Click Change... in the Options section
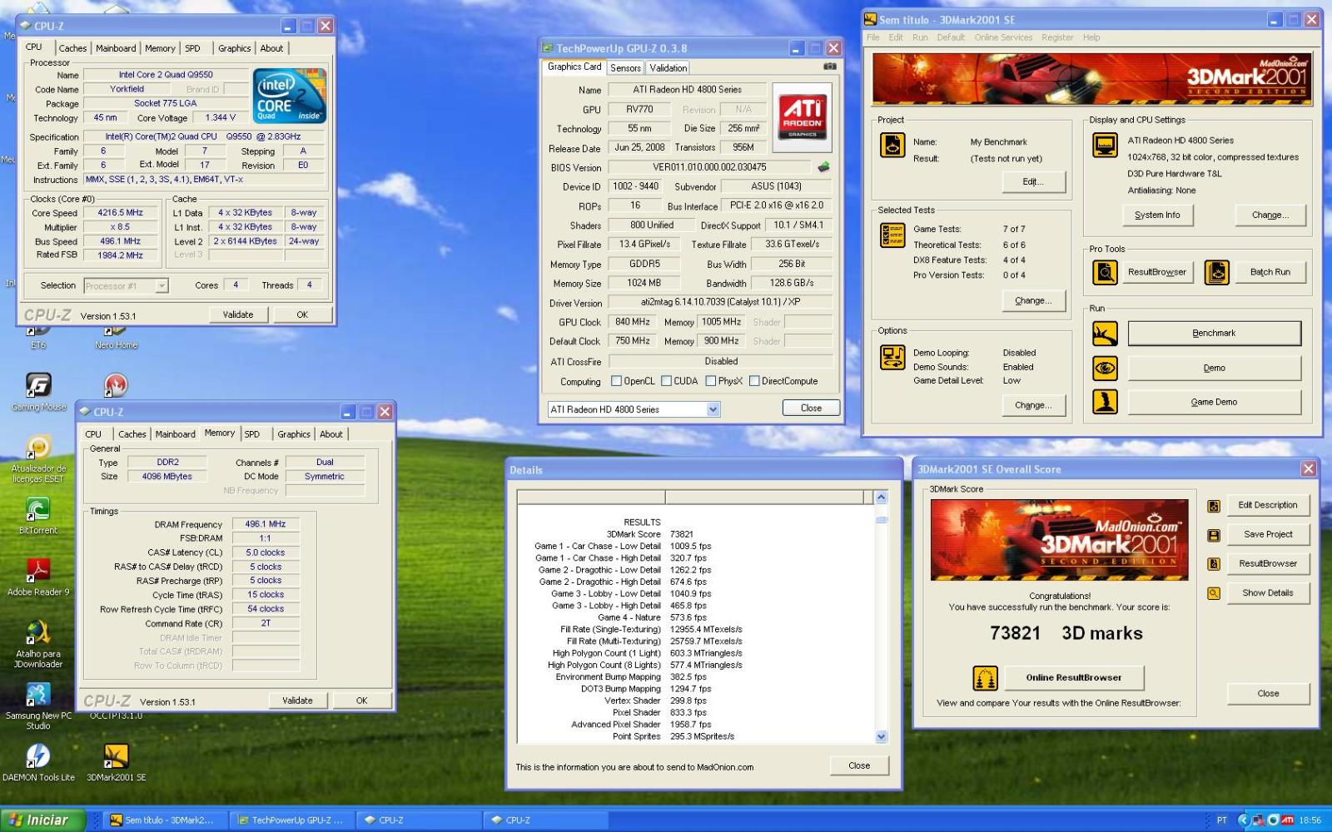Viewport: 1332px width, 832px height. click(x=1032, y=406)
